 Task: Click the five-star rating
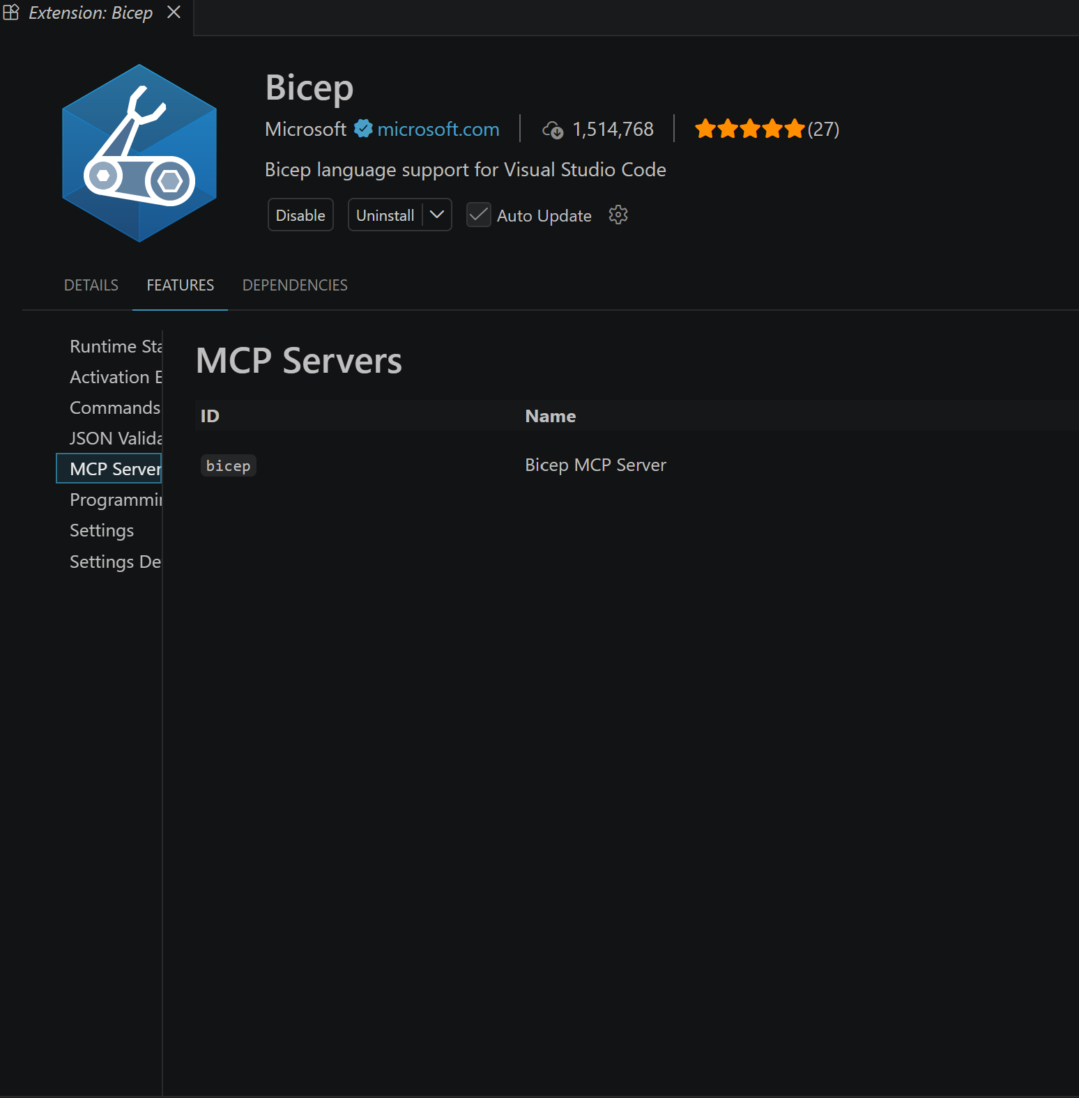[x=749, y=129]
